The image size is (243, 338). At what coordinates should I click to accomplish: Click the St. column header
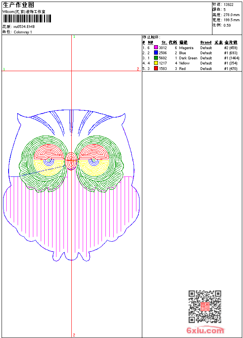point(164,42)
